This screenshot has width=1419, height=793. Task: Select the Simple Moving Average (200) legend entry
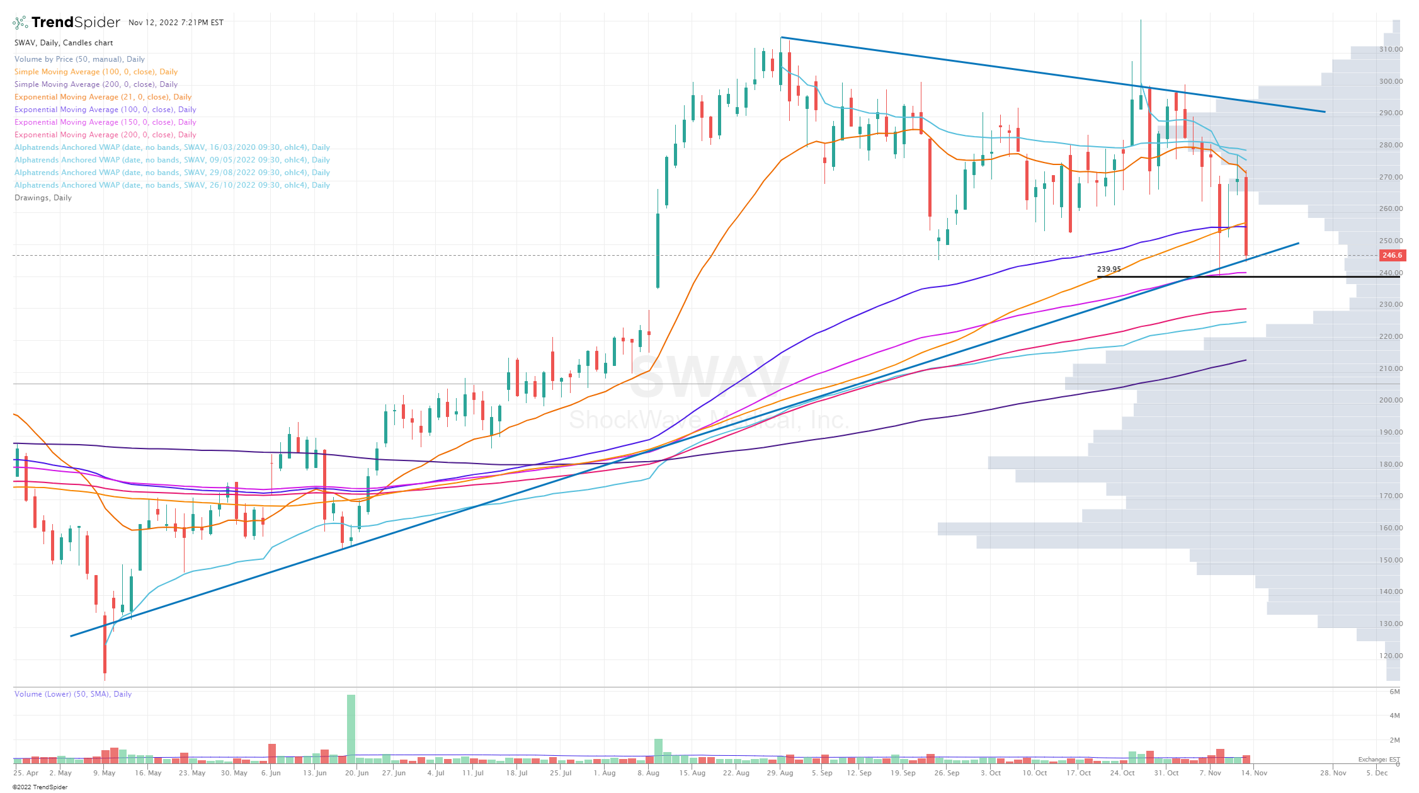pos(96,84)
